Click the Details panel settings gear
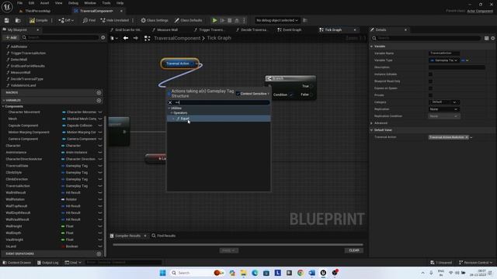This screenshot has height=279, width=497. pos(492,38)
